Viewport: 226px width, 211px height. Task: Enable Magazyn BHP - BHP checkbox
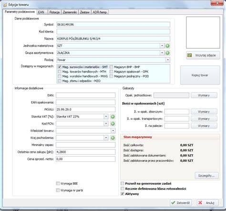pyautogui.click(x=111, y=67)
